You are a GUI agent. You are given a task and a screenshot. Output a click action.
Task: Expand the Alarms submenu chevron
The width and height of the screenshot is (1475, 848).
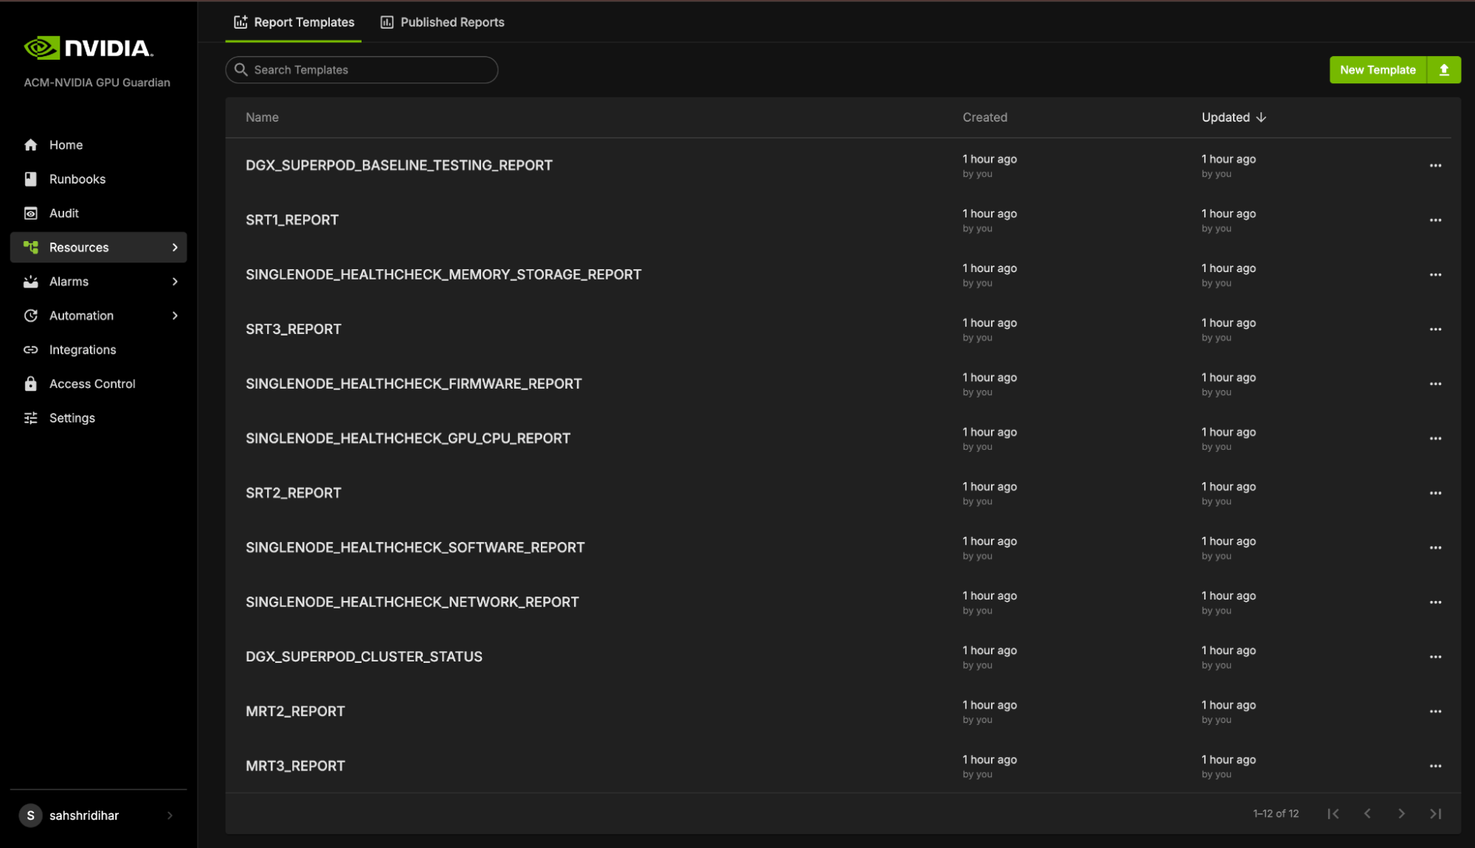click(x=175, y=282)
